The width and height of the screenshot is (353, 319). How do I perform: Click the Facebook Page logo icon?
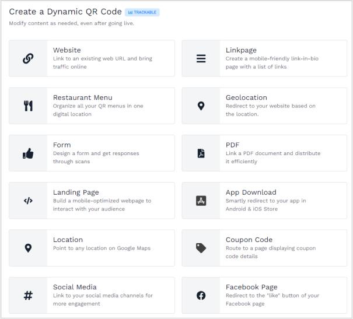pyautogui.click(x=201, y=295)
